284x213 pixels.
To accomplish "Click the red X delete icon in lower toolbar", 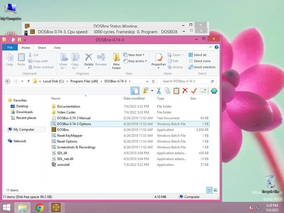I will (x=185, y=91).
